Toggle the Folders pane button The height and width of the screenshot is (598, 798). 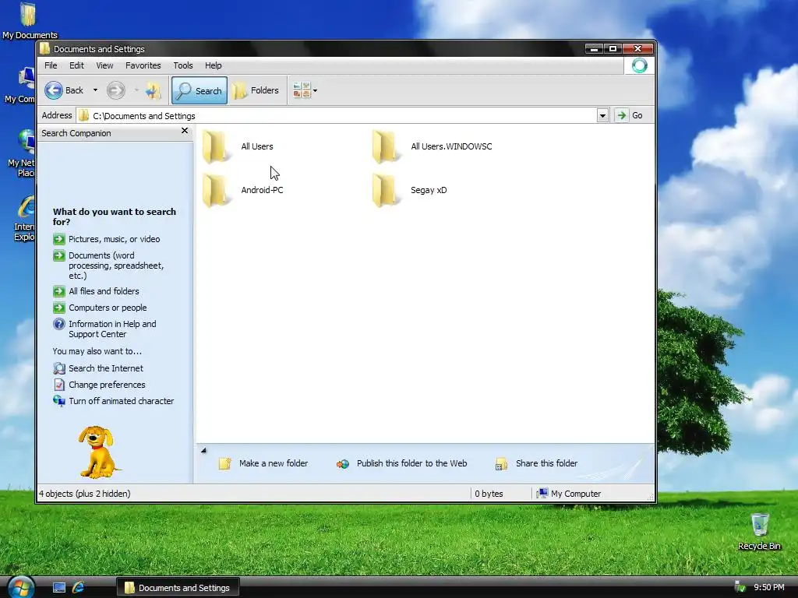(x=256, y=90)
